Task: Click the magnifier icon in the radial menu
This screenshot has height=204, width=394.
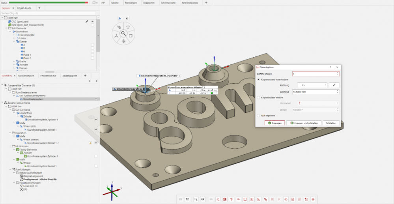Action: pyautogui.click(x=123, y=34)
